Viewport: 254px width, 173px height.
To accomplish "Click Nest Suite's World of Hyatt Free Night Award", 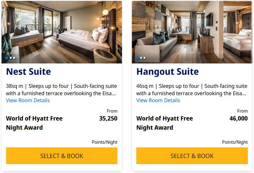I will [34, 123].
